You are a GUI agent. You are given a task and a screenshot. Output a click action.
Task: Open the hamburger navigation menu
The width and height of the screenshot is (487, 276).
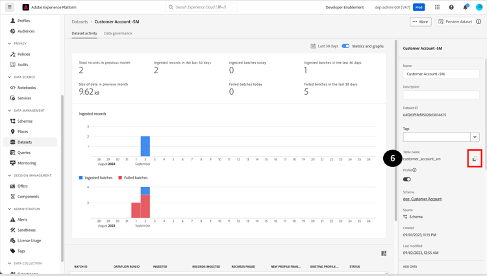(x=10, y=7)
